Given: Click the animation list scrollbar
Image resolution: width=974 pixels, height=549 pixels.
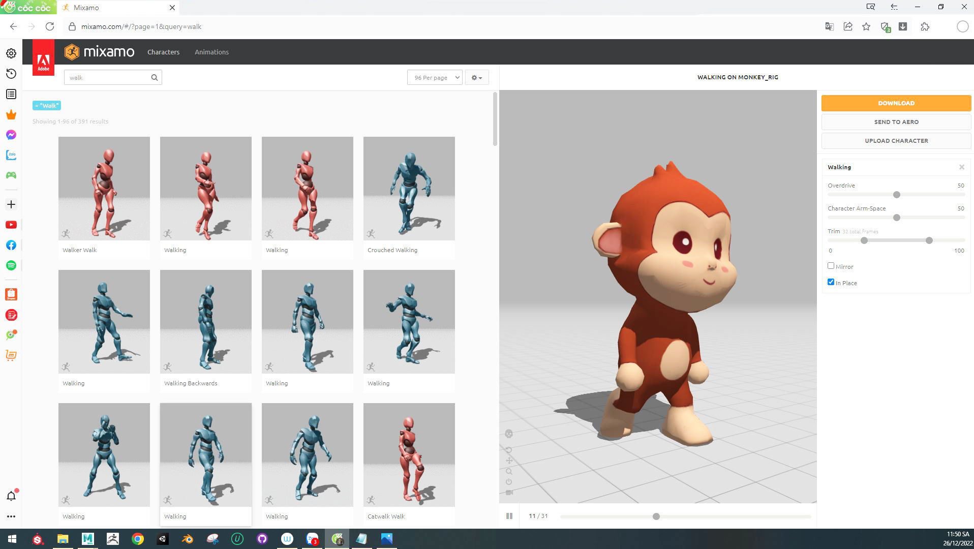Looking at the screenshot, I should coord(495,119).
